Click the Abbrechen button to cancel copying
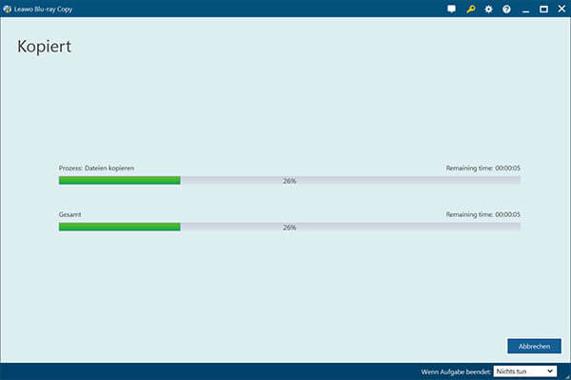The image size is (571, 380). click(534, 346)
